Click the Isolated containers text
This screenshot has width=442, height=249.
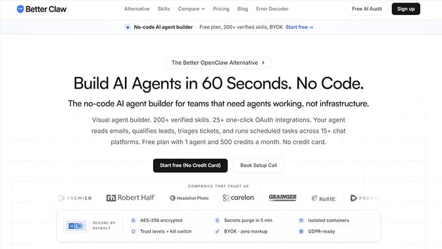click(x=328, y=220)
